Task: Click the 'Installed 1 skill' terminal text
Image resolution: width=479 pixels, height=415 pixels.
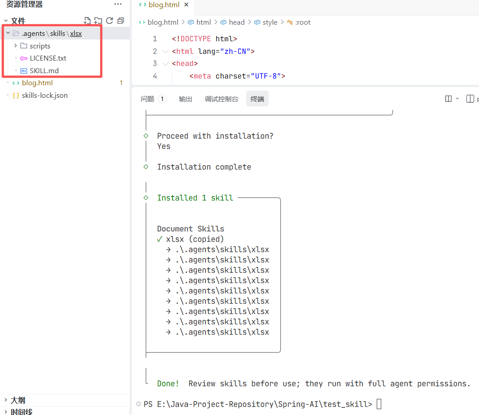Action: coord(195,198)
